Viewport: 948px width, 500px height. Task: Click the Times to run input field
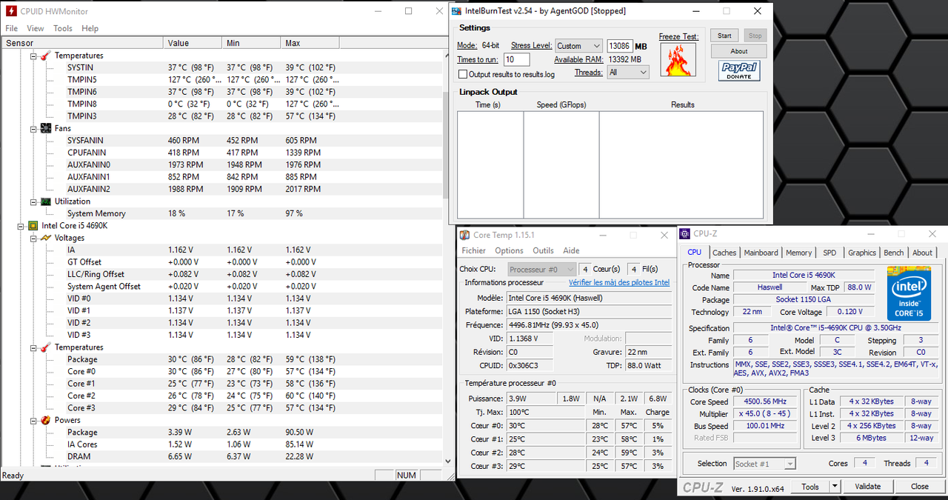(x=517, y=60)
